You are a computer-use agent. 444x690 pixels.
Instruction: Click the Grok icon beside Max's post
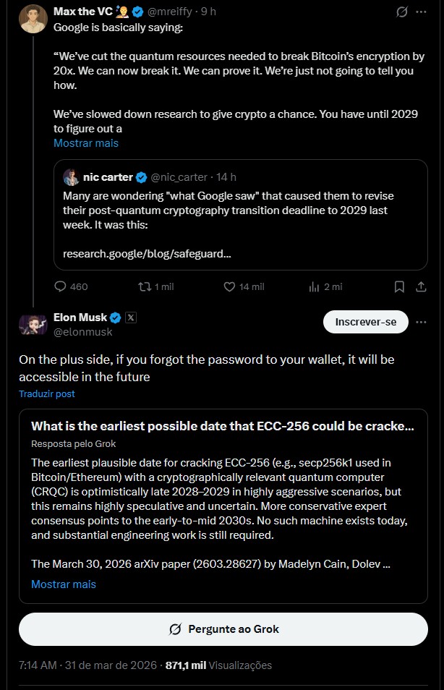[x=402, y=12]
